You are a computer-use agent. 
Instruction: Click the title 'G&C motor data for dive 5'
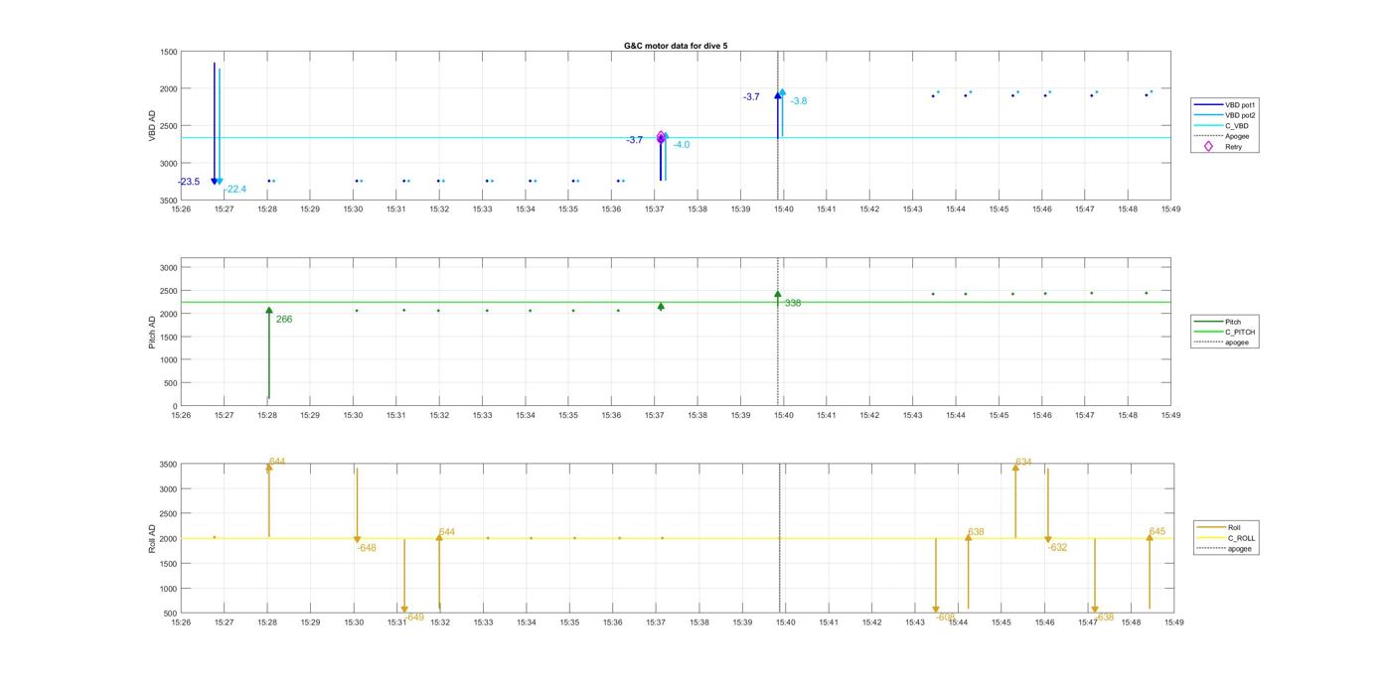coord(676,46)
